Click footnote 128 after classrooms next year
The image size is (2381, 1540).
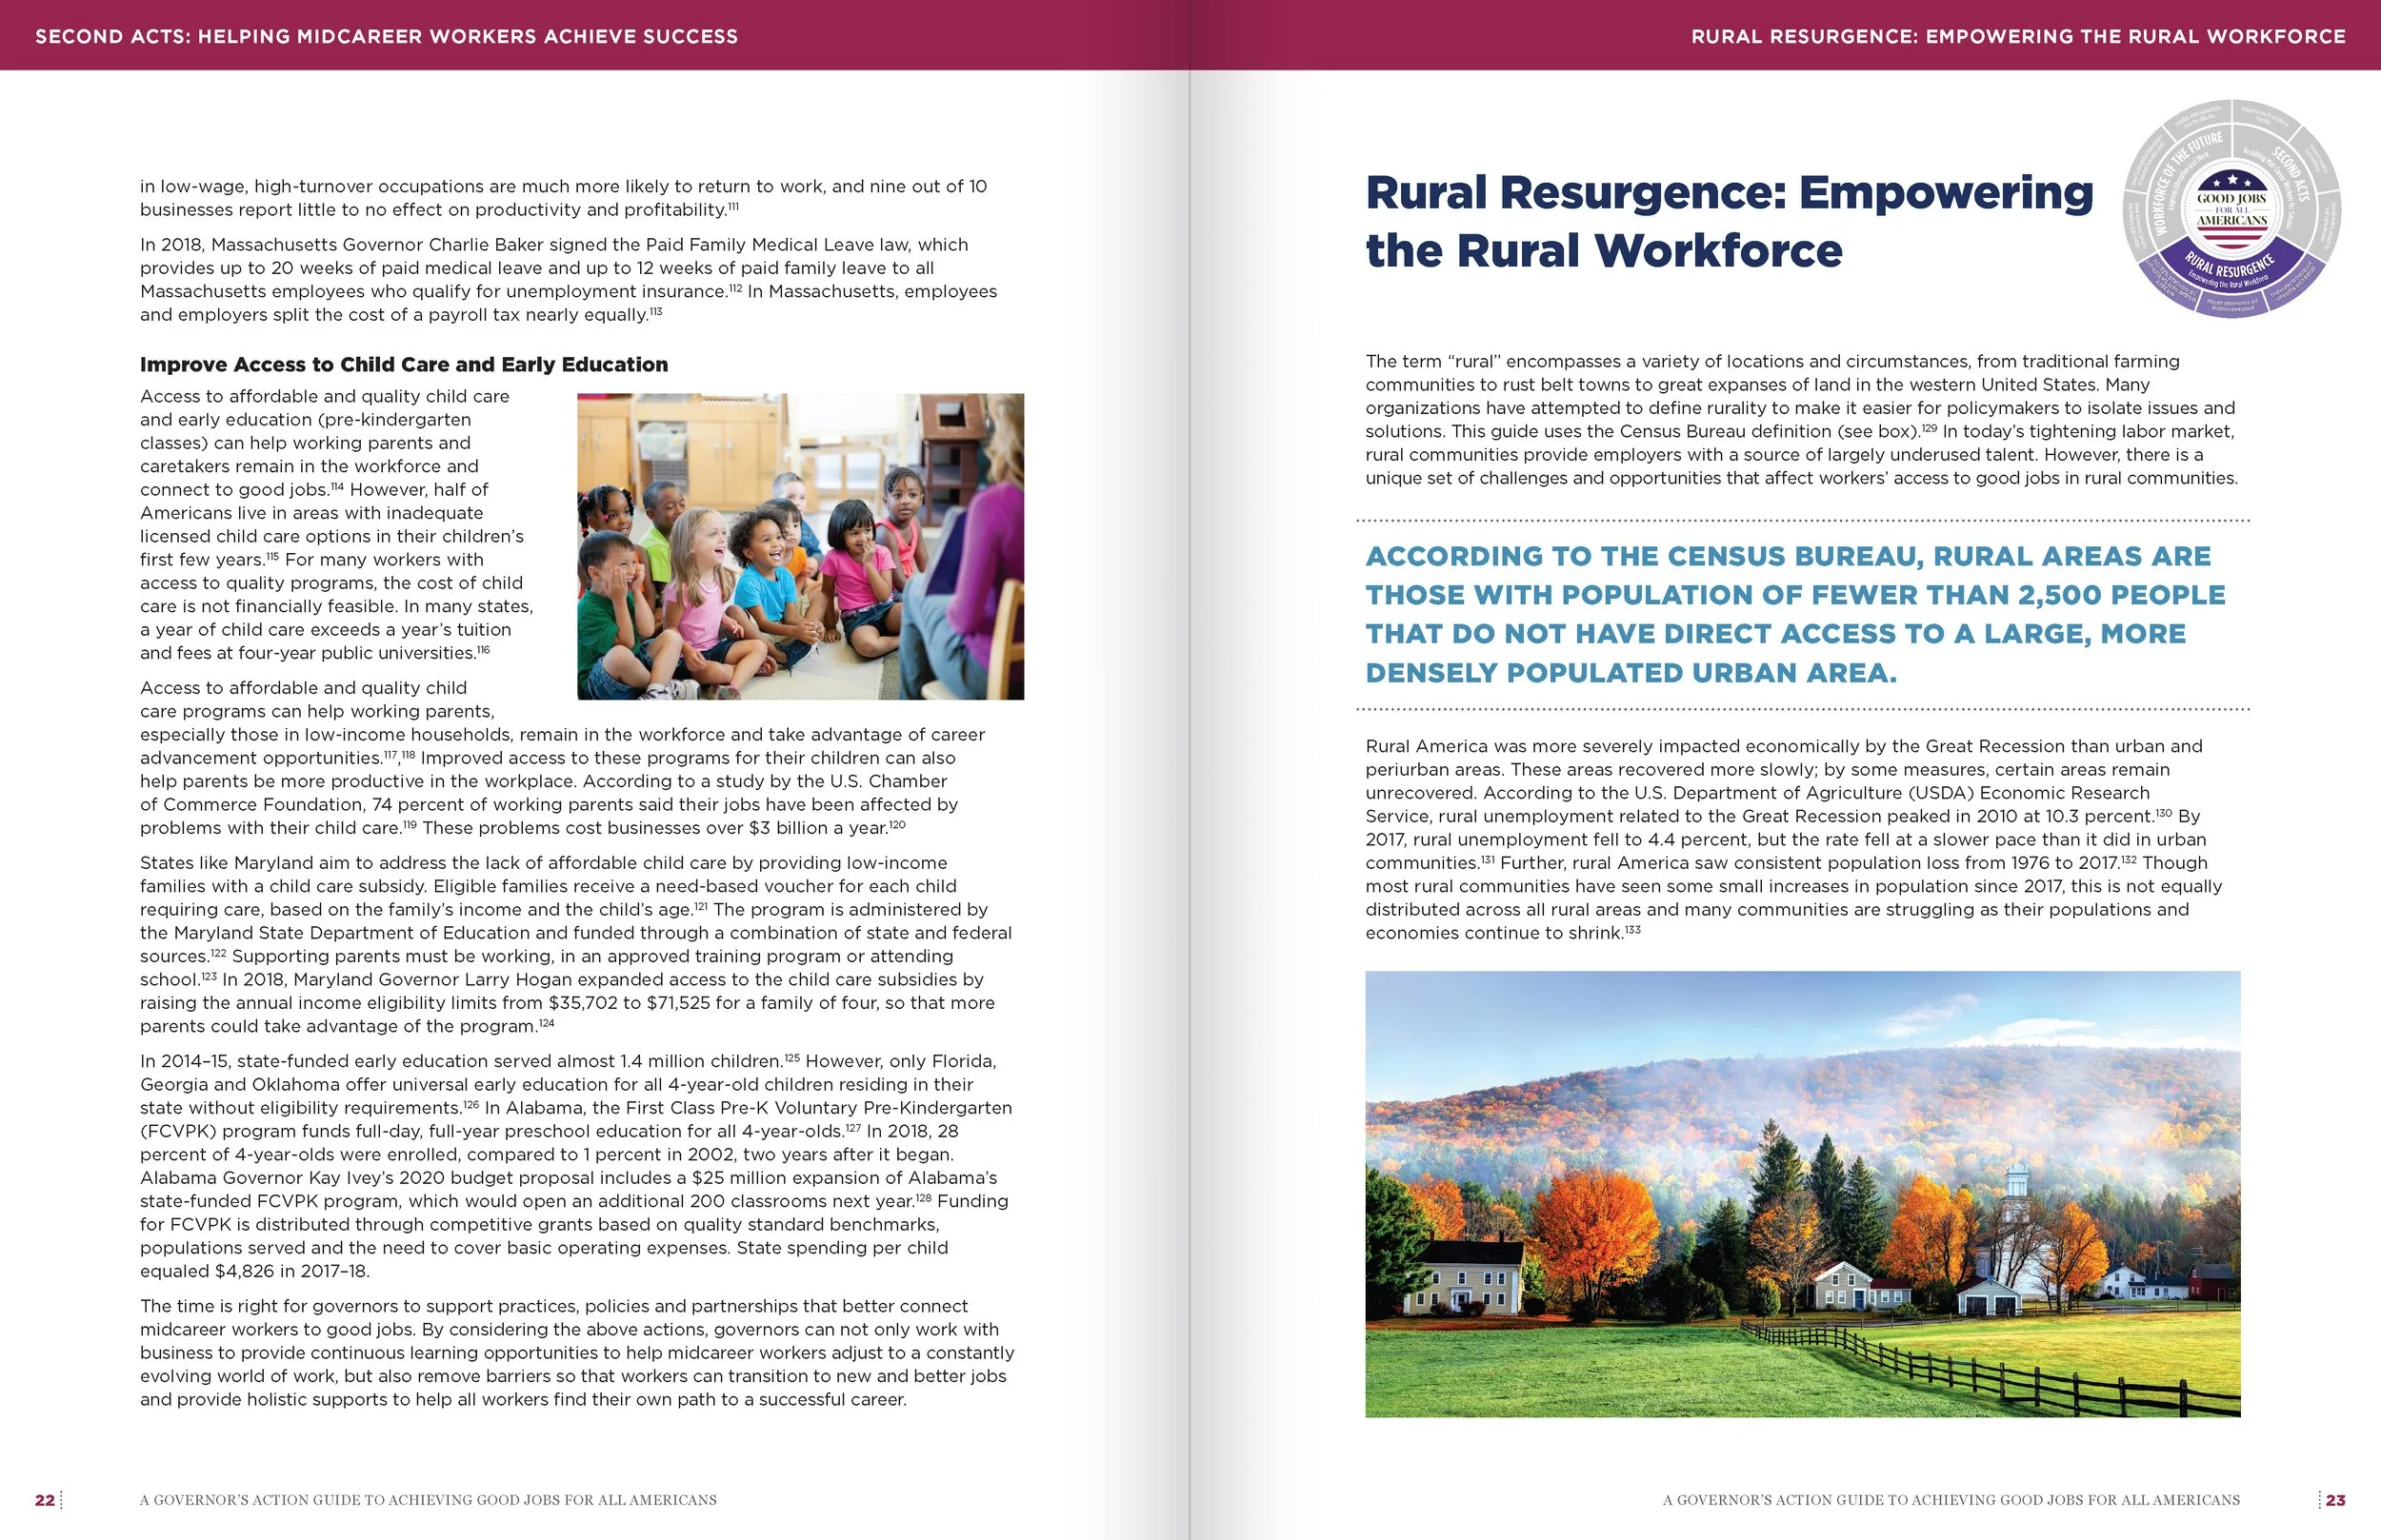point(924,1198)
